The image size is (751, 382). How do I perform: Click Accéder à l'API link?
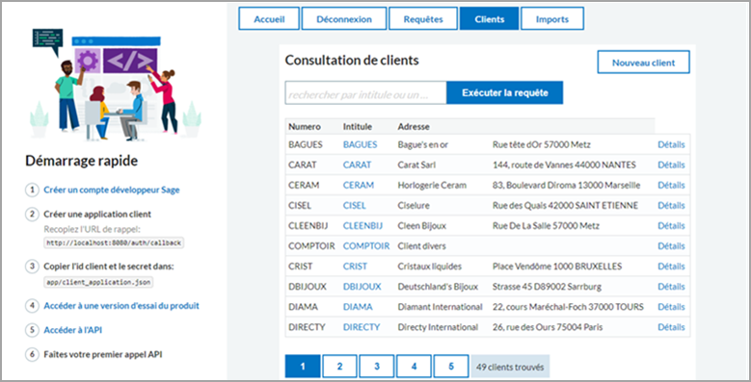coord(73,330)
